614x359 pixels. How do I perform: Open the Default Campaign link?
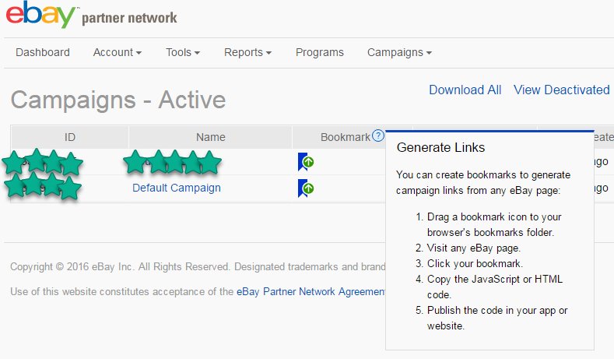tap(177, 188)
